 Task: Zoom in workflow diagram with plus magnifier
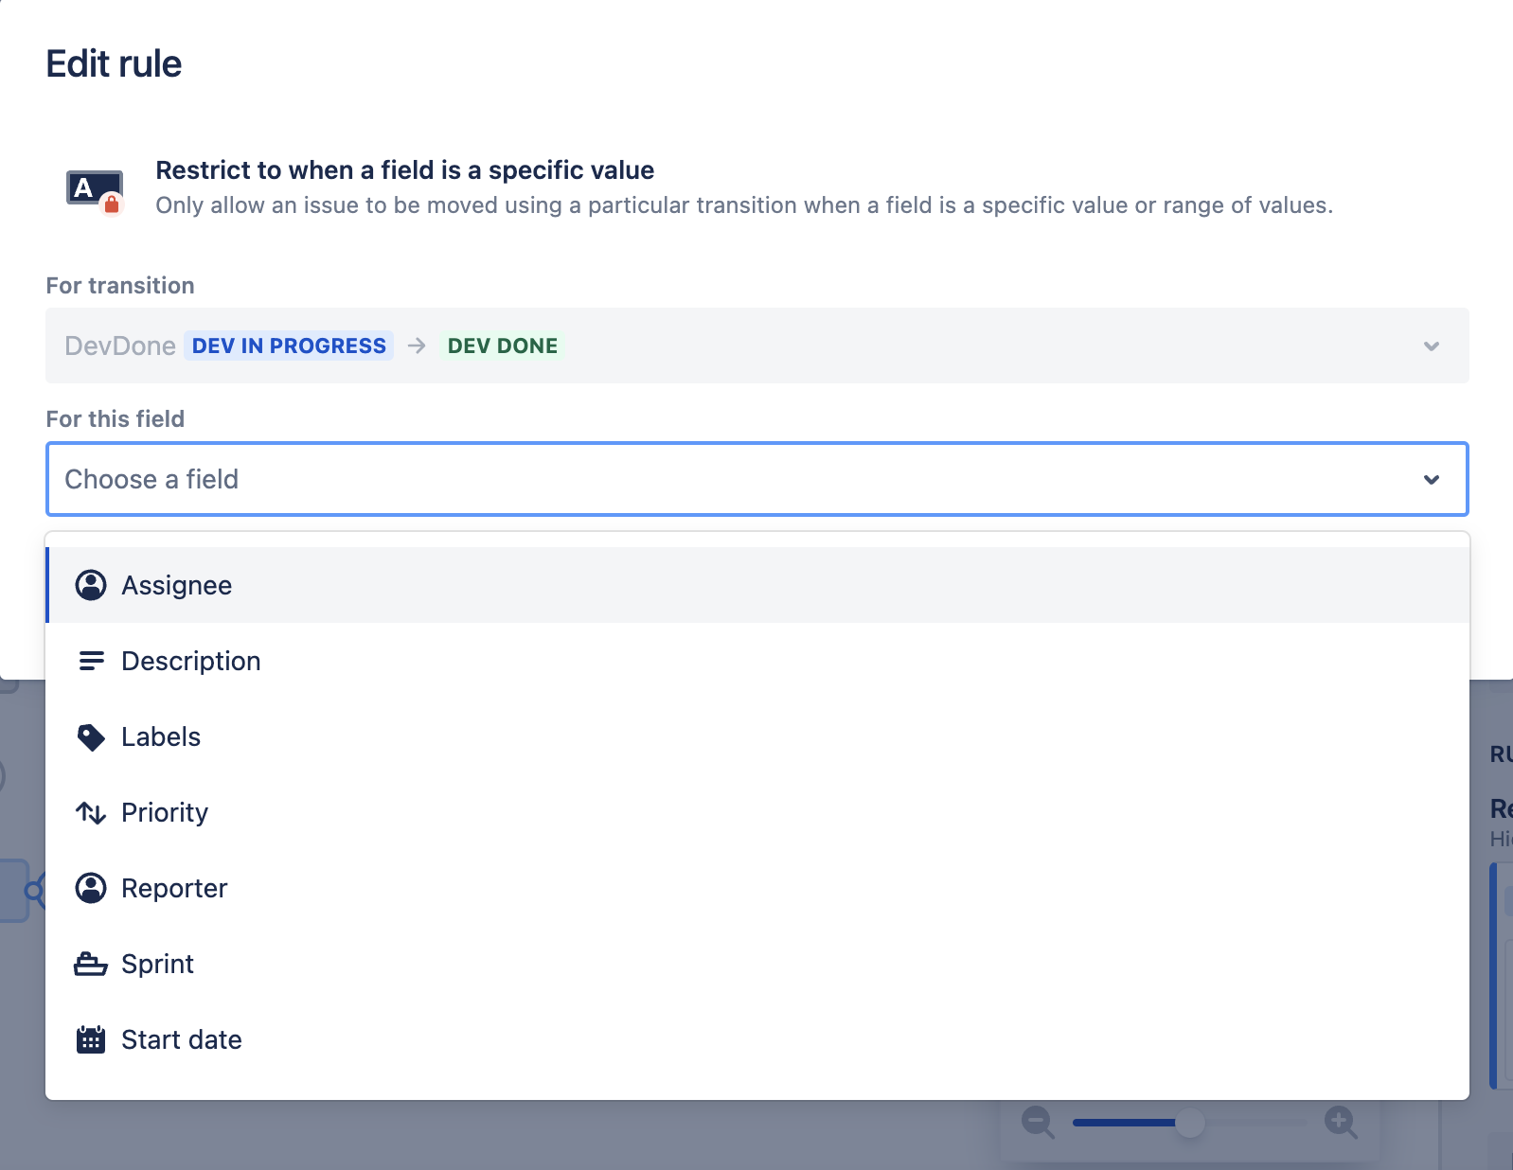pyautogui.click(x=1342, y=1123)
